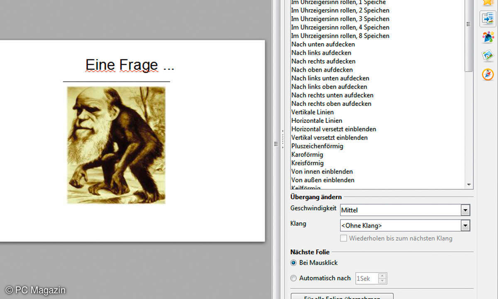Open the Custom Animation star sidebar icon
The height and width of the screenshot is (299, 498).
click(x=488, y=2)
